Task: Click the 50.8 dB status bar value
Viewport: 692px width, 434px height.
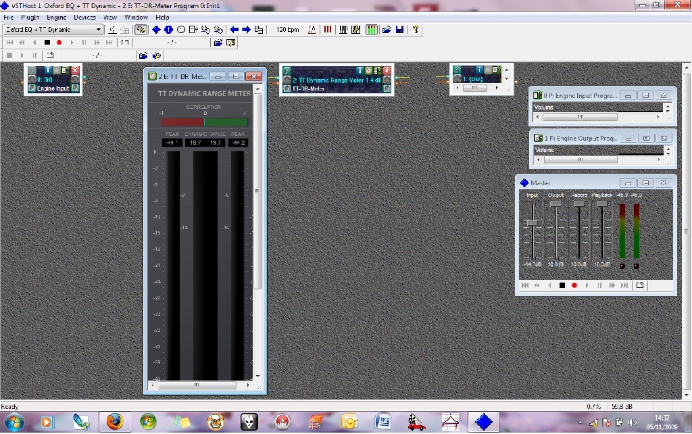Action: click(622, 406)
